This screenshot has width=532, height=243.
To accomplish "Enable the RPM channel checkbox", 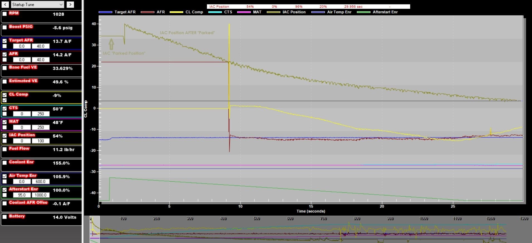I will tap(4, 14).
